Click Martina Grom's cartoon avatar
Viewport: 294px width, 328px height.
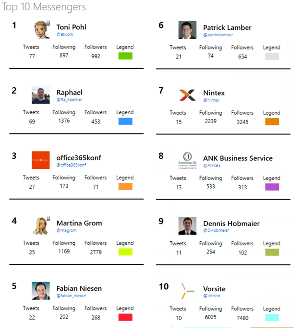tap(41, 226)
